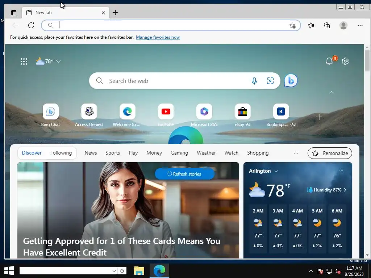Add a new quick link site
This screenshot has width=371, height=278.
pyautogui.click(x=319, y=117)
